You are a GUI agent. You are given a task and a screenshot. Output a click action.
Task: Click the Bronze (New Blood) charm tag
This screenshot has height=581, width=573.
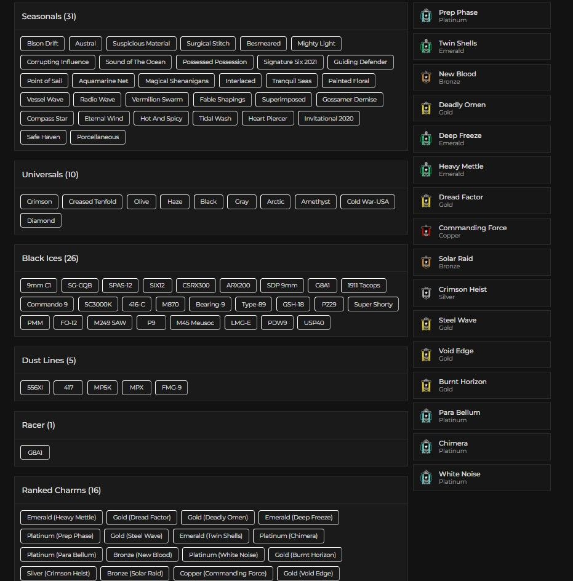point(142,555)
